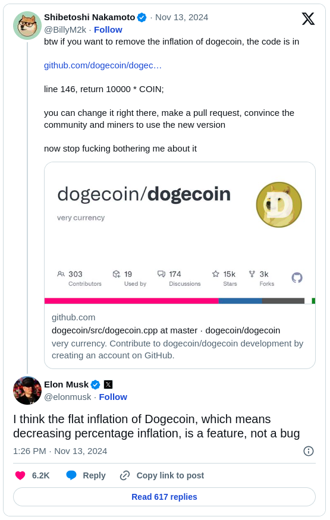Click Elon Musk's blue verified checkmark

pyautogui.click(x=96, y=385)
